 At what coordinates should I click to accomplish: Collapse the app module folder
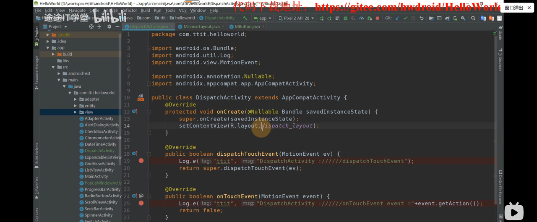point(48,48)
